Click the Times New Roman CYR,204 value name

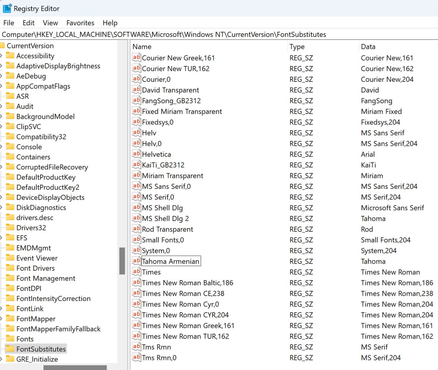(185, 315)
